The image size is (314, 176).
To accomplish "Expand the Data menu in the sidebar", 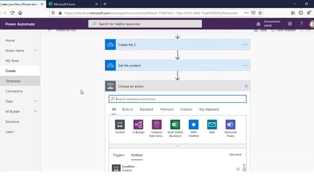I will (x=35, y=101).
